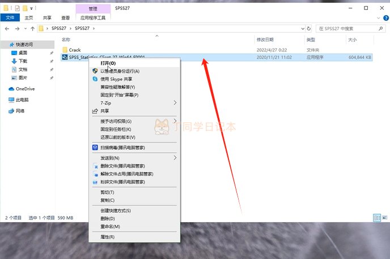Choose 扫描病毒(腾讯电脑管家)
The width and height of the screenshot is (390, 259).
[134, 148]
